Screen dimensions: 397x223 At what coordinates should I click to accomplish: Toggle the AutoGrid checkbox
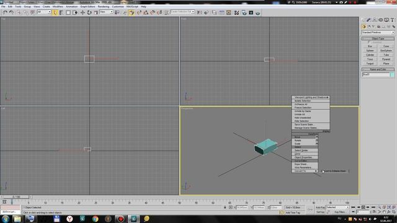tap(370, 42)
